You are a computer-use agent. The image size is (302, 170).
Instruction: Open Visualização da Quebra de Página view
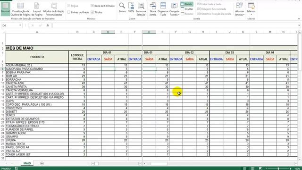click(20, 9)
